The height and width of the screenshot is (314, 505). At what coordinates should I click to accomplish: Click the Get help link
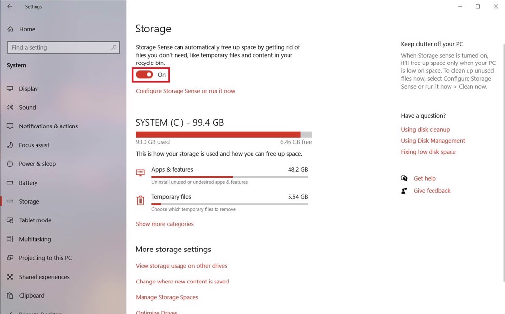(425, 178)
